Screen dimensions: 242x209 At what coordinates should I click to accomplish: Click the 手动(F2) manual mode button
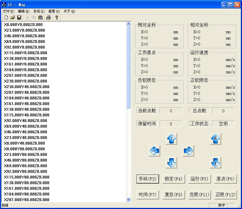pos(147,179)
